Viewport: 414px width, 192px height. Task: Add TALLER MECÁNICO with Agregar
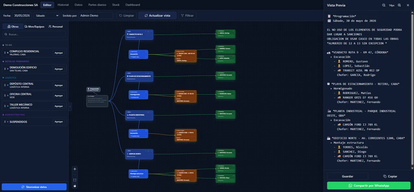(x=59, y=106)
